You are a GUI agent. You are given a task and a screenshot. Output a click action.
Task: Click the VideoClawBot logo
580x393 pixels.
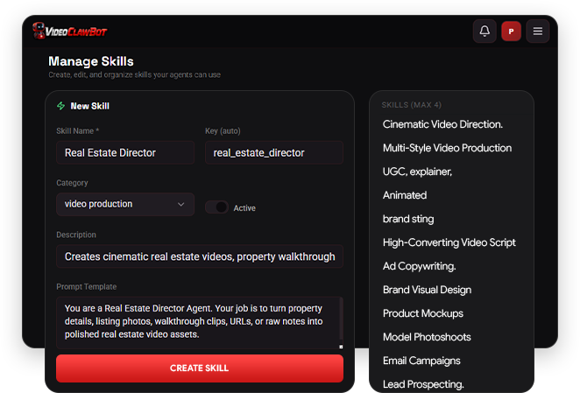pos(69,31)
